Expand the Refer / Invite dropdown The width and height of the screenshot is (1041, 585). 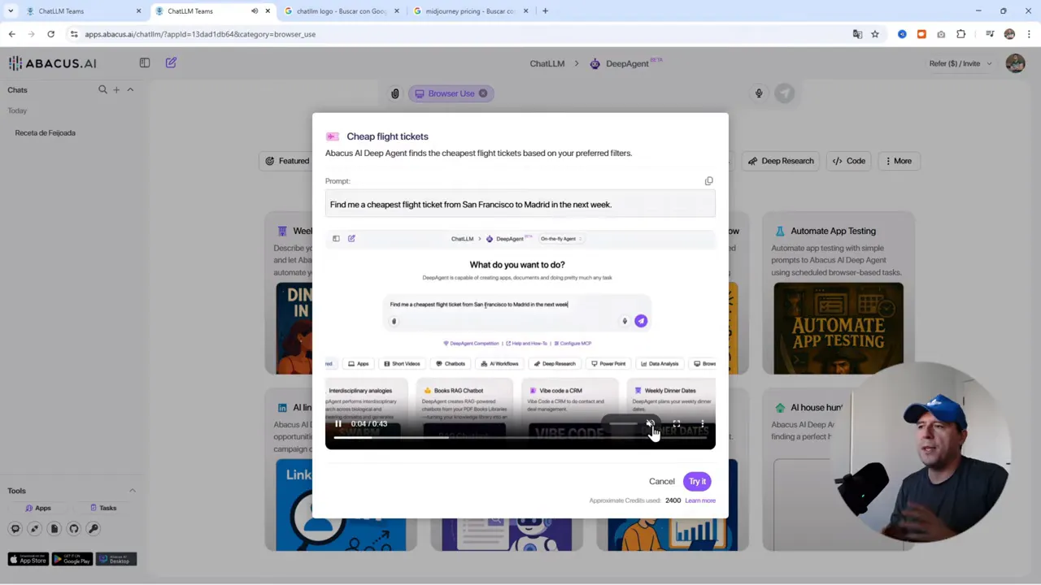coord(960,63)
